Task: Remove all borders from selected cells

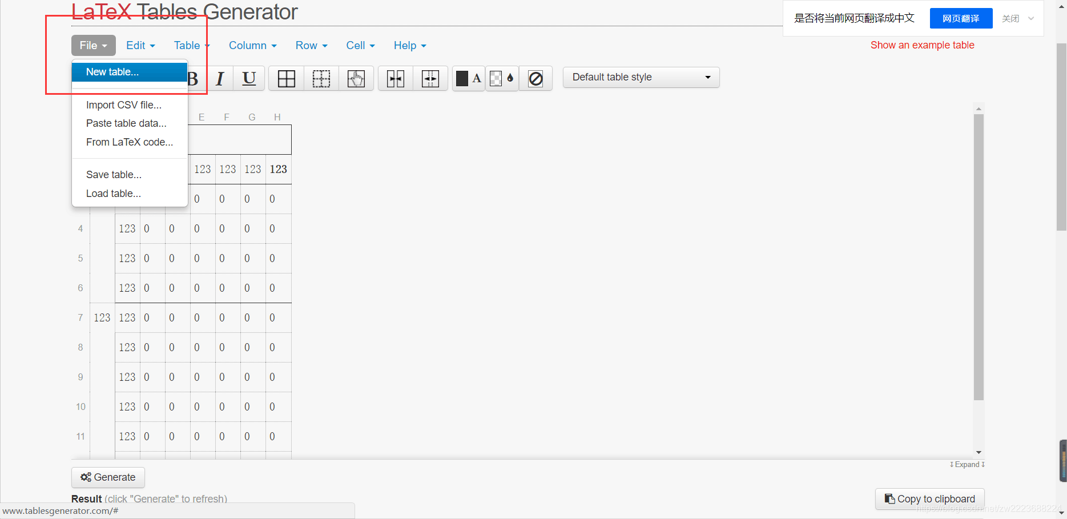Action: (321, 79)
